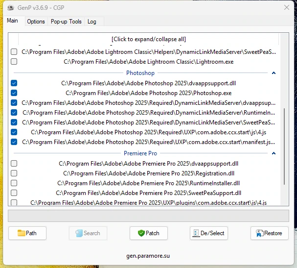Click the gen.paramore.su text
Screen dimensions: 297x268
[x=148, y=256]
